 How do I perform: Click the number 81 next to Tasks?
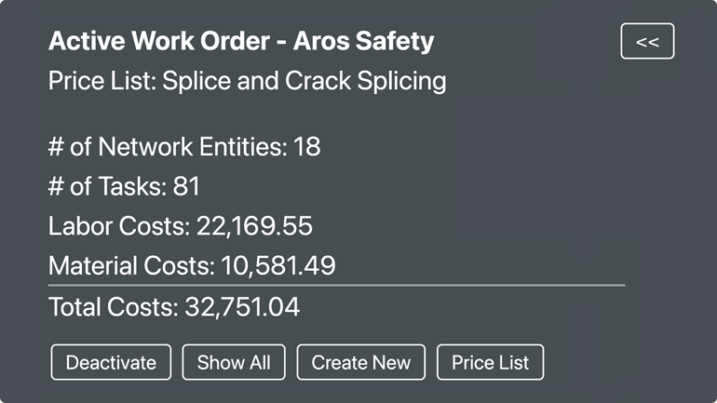(x=186, y=186)
